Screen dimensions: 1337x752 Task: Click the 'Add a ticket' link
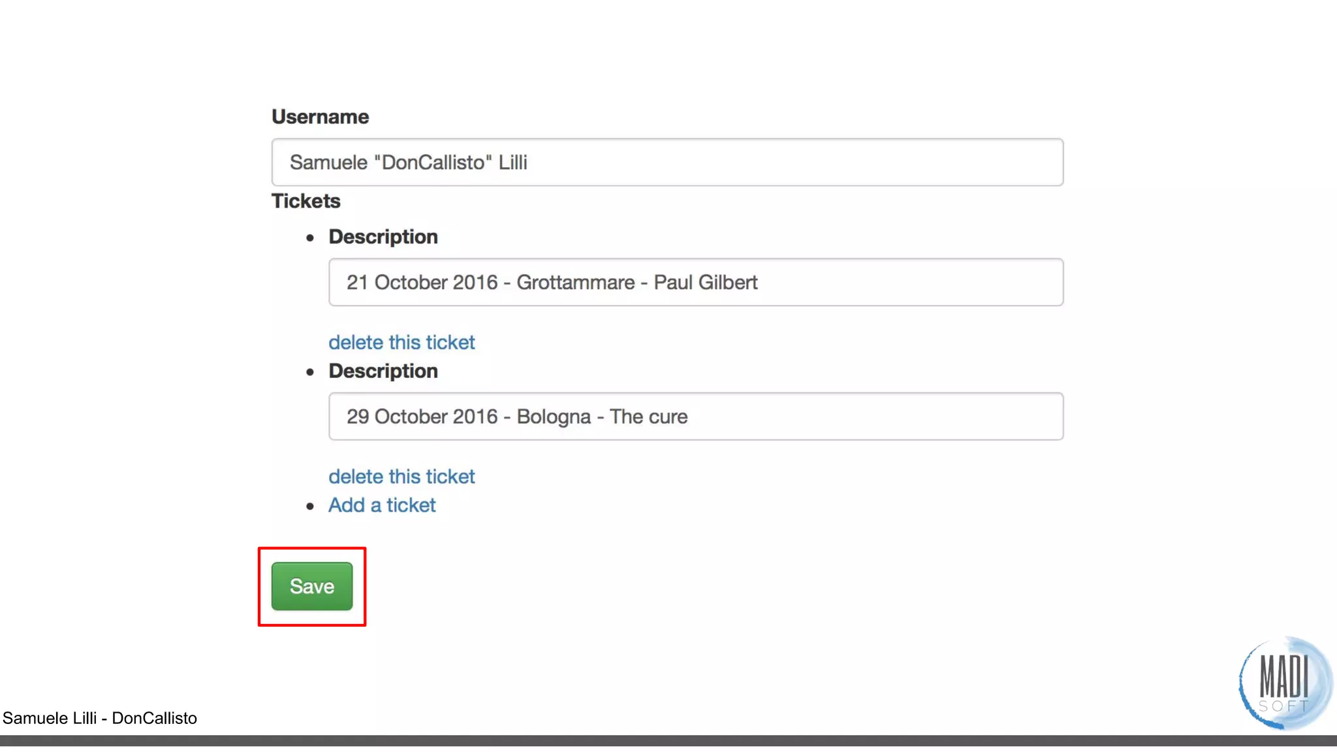click(x=382, y=505)
